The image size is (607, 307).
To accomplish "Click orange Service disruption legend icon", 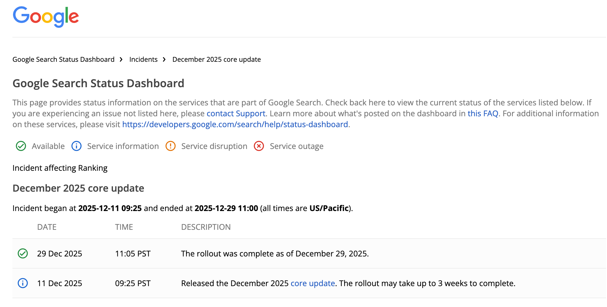I will pos(171,146).
